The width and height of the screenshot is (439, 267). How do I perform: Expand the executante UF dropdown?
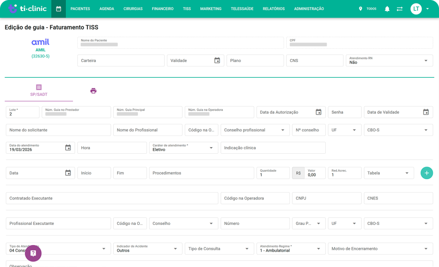344,223
